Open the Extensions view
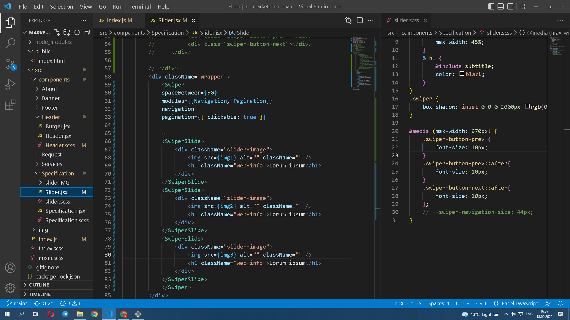Image resolution: width=570 pixels, height=320 pixels. click(x=10, y=105)
